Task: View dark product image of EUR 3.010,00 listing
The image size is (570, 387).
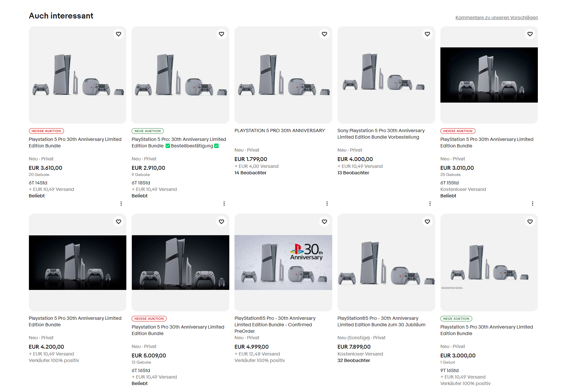Action: pyautogui.click(x=489, y=75)
